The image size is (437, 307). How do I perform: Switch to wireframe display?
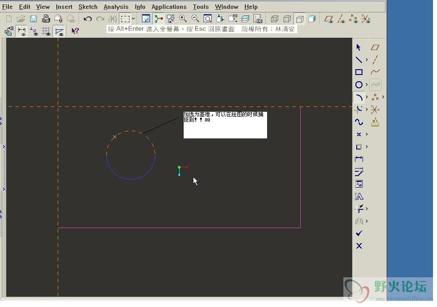coord(275,19)
